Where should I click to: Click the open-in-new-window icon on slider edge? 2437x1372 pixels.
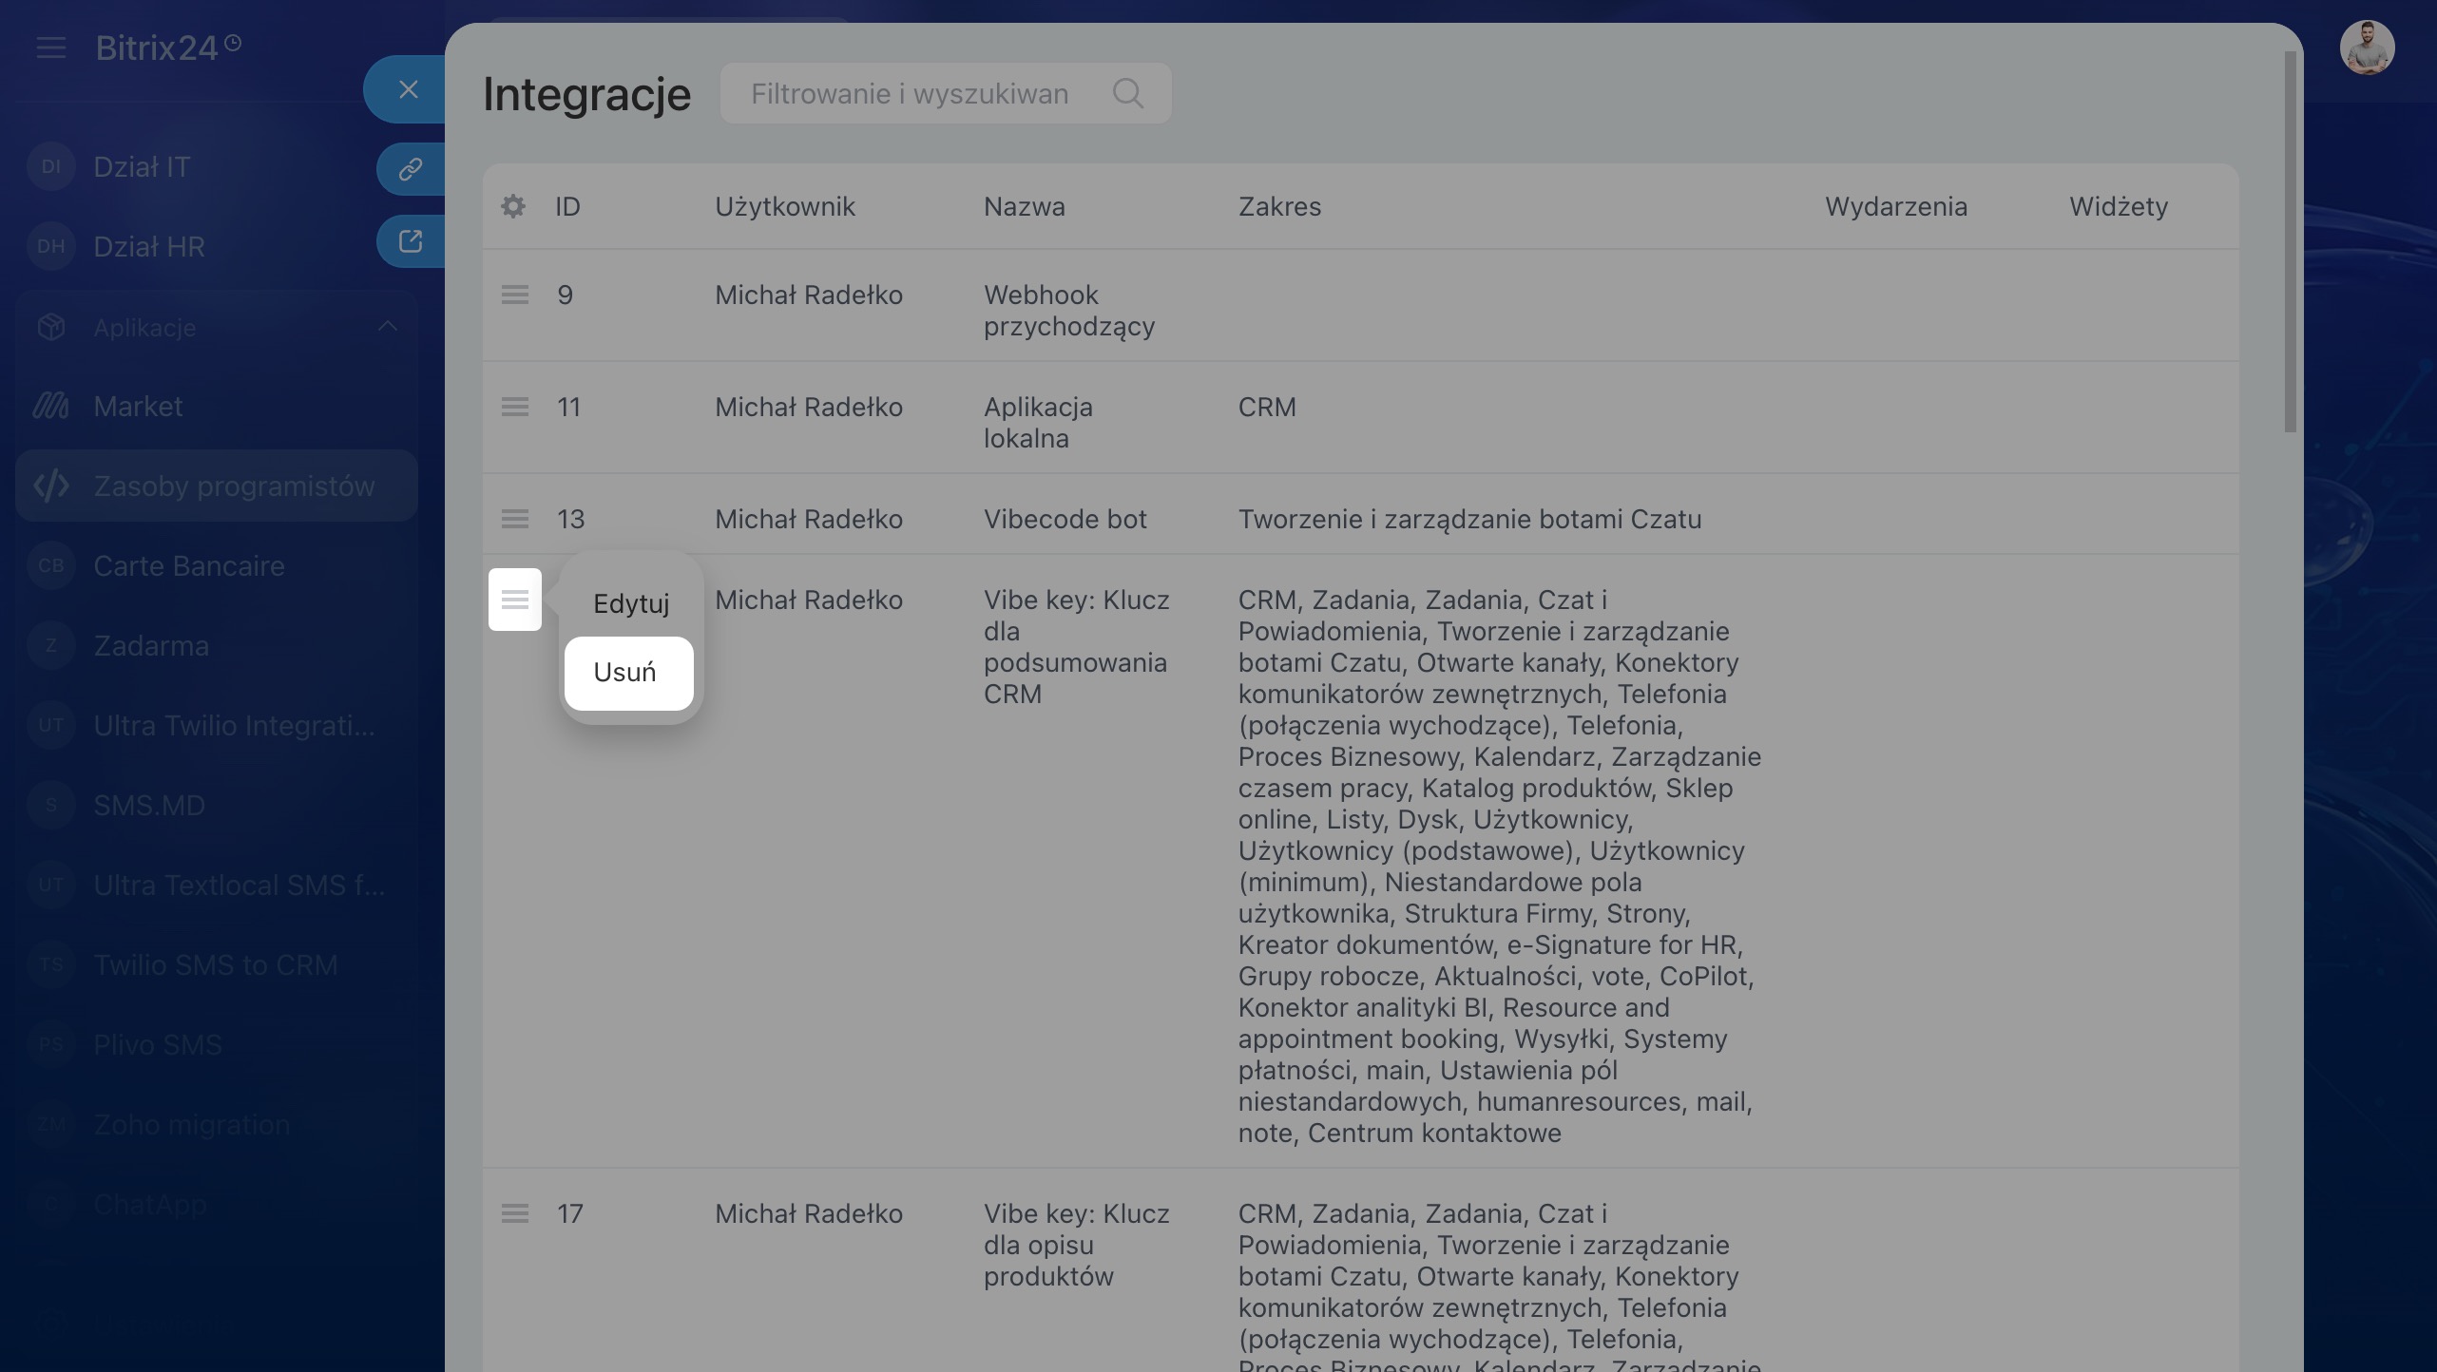411,241
